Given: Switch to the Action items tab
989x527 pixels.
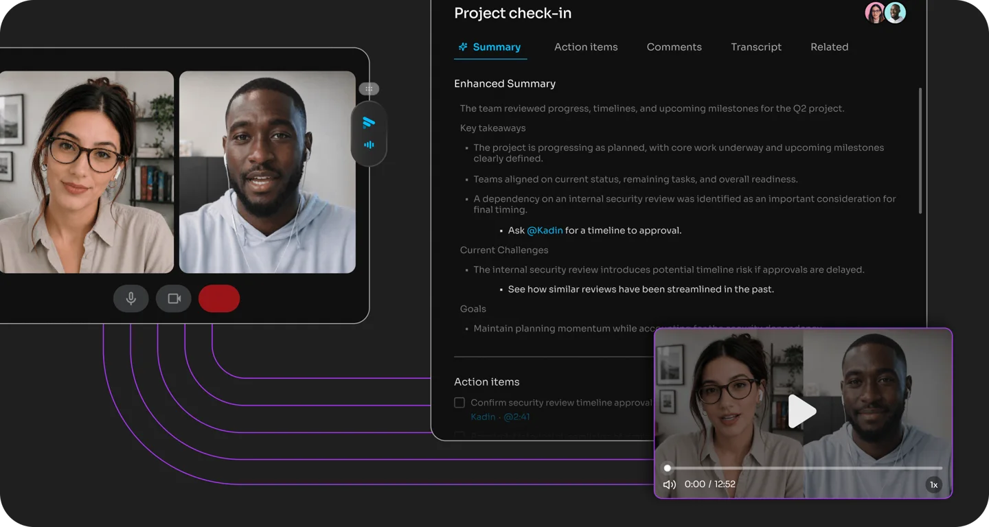Looking at the screenshot, I should 586,47.
